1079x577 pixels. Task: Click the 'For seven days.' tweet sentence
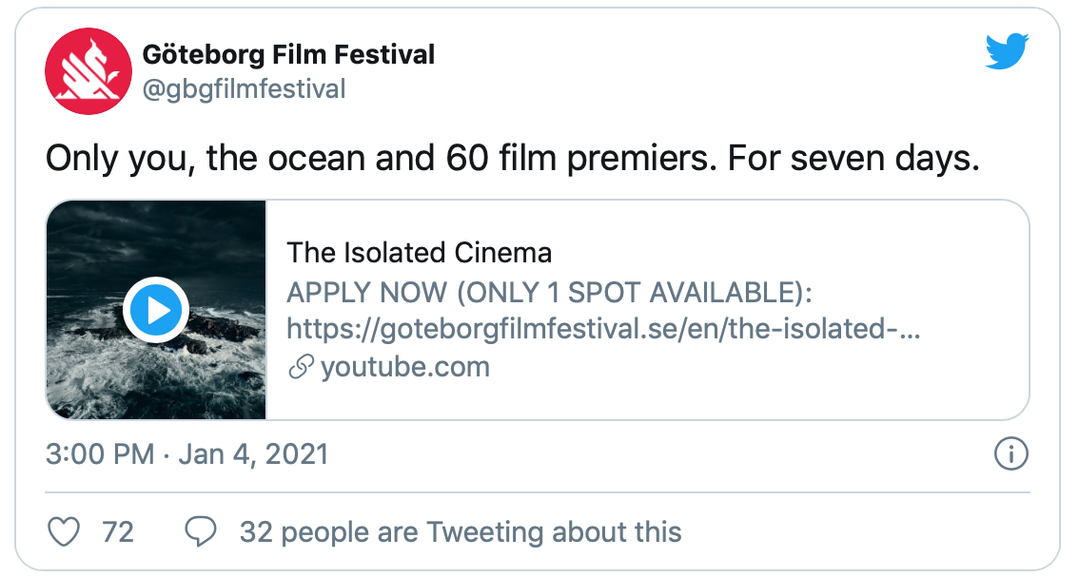click(853, 158)
